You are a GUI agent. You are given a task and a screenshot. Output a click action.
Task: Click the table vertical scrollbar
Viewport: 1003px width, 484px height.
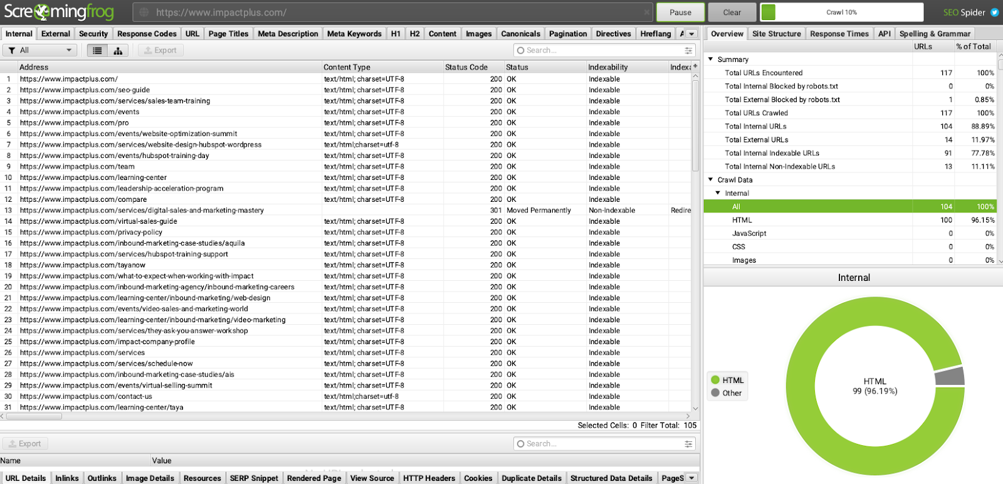coord(695,125)
